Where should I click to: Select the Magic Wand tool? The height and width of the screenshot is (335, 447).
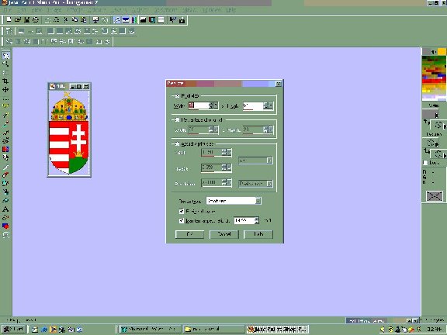click(x=5, y=115)
